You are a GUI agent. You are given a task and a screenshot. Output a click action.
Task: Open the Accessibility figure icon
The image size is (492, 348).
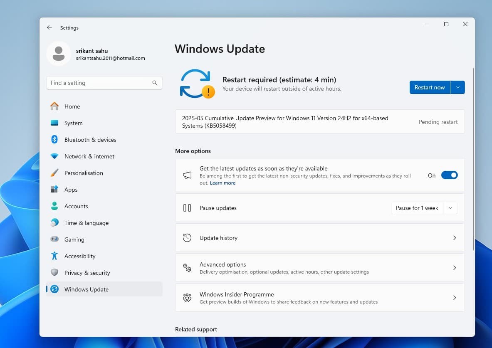[x=54, y=256]
